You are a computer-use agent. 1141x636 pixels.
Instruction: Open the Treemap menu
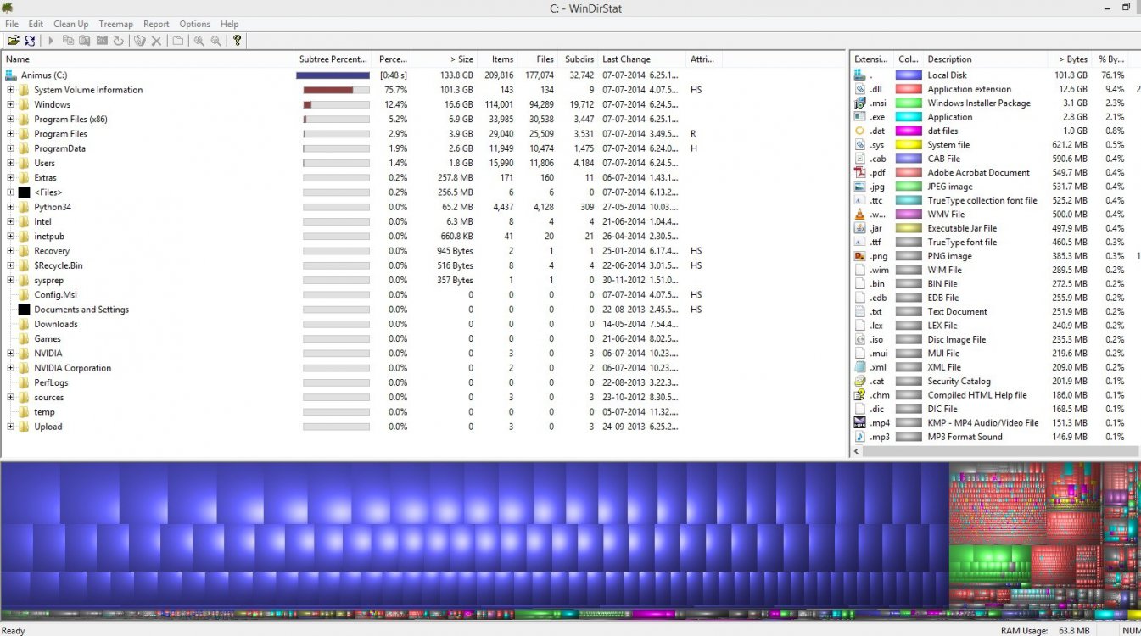(x=116, y=24)
